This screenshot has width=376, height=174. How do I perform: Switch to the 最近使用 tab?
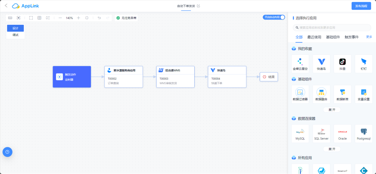pyautogui.click(x=314, y=37)
